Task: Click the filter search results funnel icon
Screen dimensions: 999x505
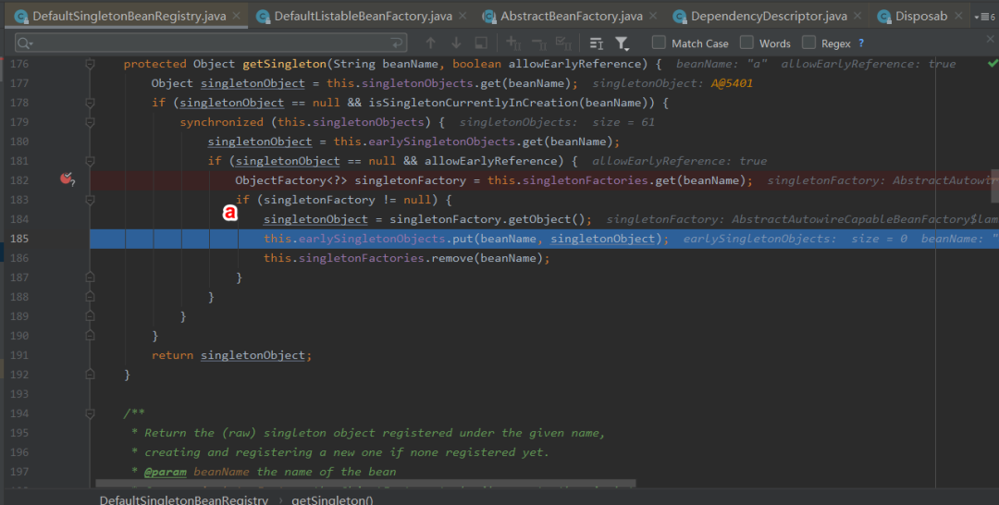Action: 623,43
